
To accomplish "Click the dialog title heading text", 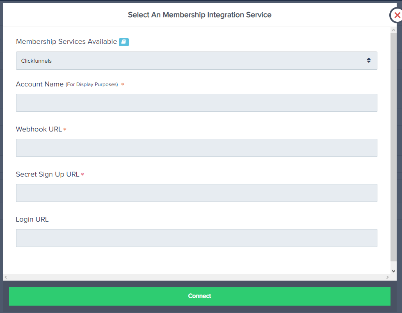I will pos(199,15).
